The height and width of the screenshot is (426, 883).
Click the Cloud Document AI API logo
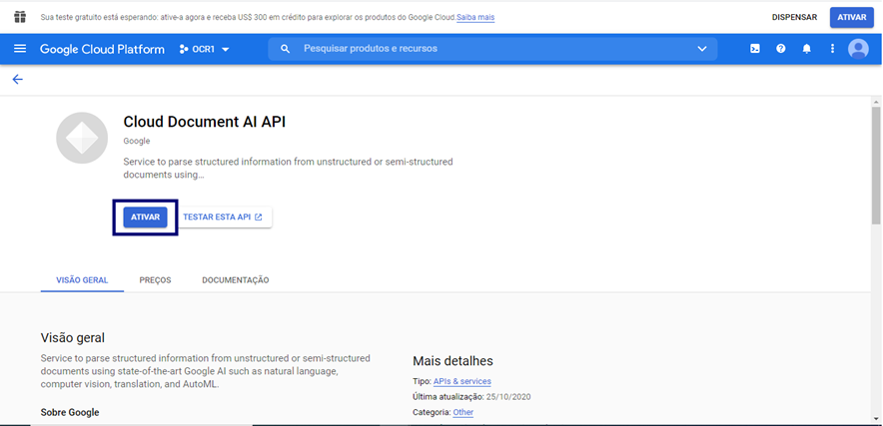point(82,138)
